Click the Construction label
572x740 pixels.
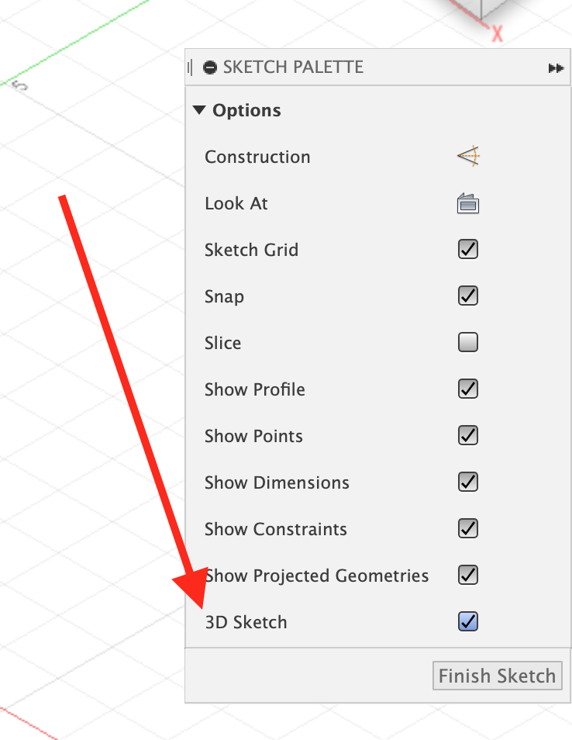(x=257, y=157)
